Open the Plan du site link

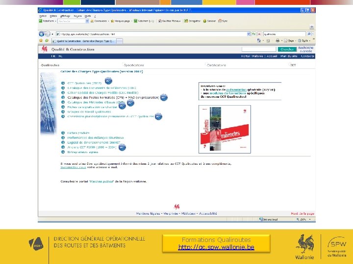[289, 56]
